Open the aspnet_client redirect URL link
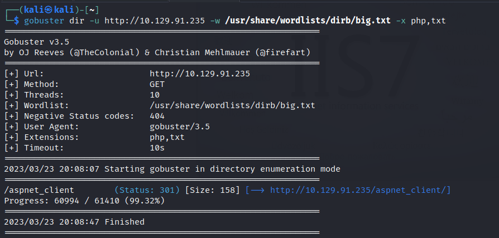The image size is (499, 238). tap(360, 190)
